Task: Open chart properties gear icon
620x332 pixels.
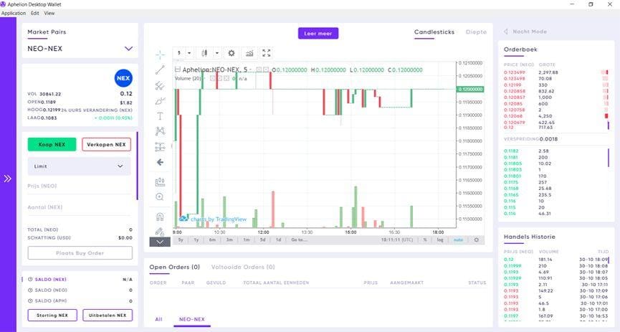Action: tap(232, 53)
